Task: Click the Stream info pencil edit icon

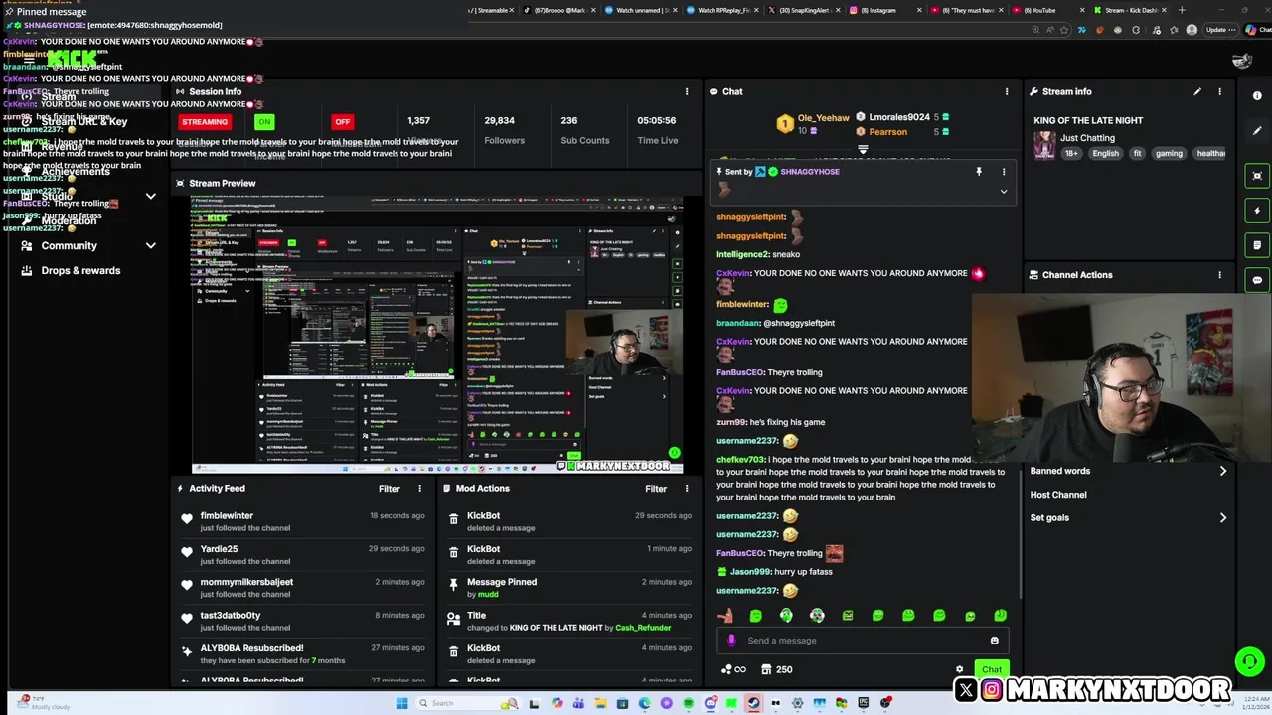Action: pos(1197,91)
